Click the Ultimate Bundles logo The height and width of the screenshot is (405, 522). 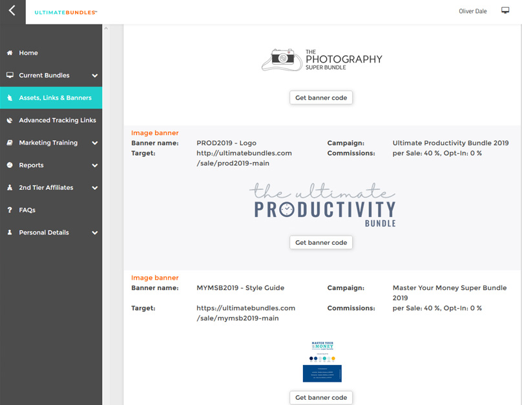pyautogui.click(x=66, y=12)
